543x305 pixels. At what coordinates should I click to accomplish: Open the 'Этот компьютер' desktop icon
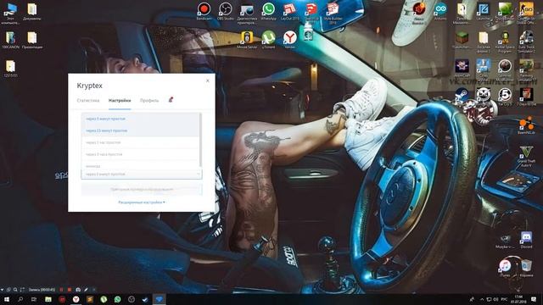point(10,14)
